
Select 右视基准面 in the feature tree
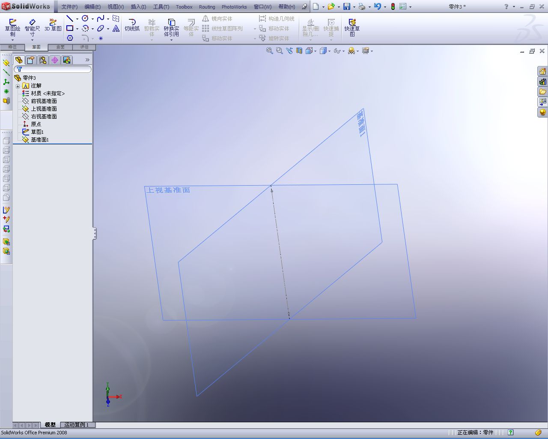click(x=44, y=117)
